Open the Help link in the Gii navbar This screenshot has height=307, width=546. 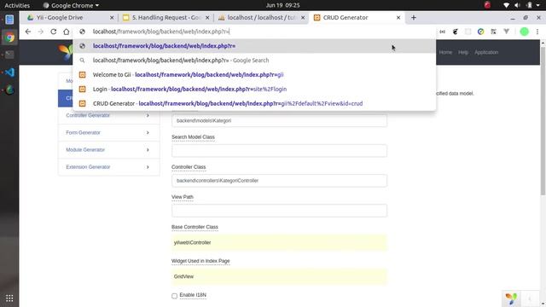[463, 52]
